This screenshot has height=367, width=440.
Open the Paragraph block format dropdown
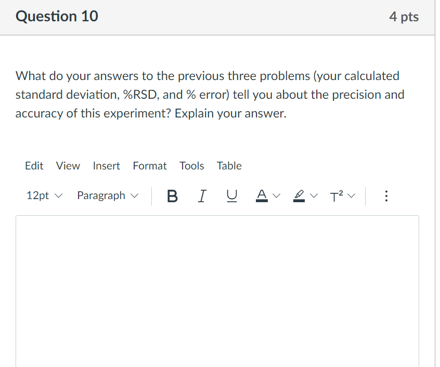tap(108, 195)
